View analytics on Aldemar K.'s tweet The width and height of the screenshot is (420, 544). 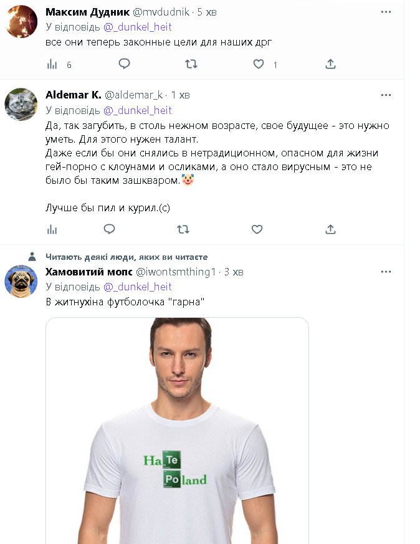pos(52,229)
